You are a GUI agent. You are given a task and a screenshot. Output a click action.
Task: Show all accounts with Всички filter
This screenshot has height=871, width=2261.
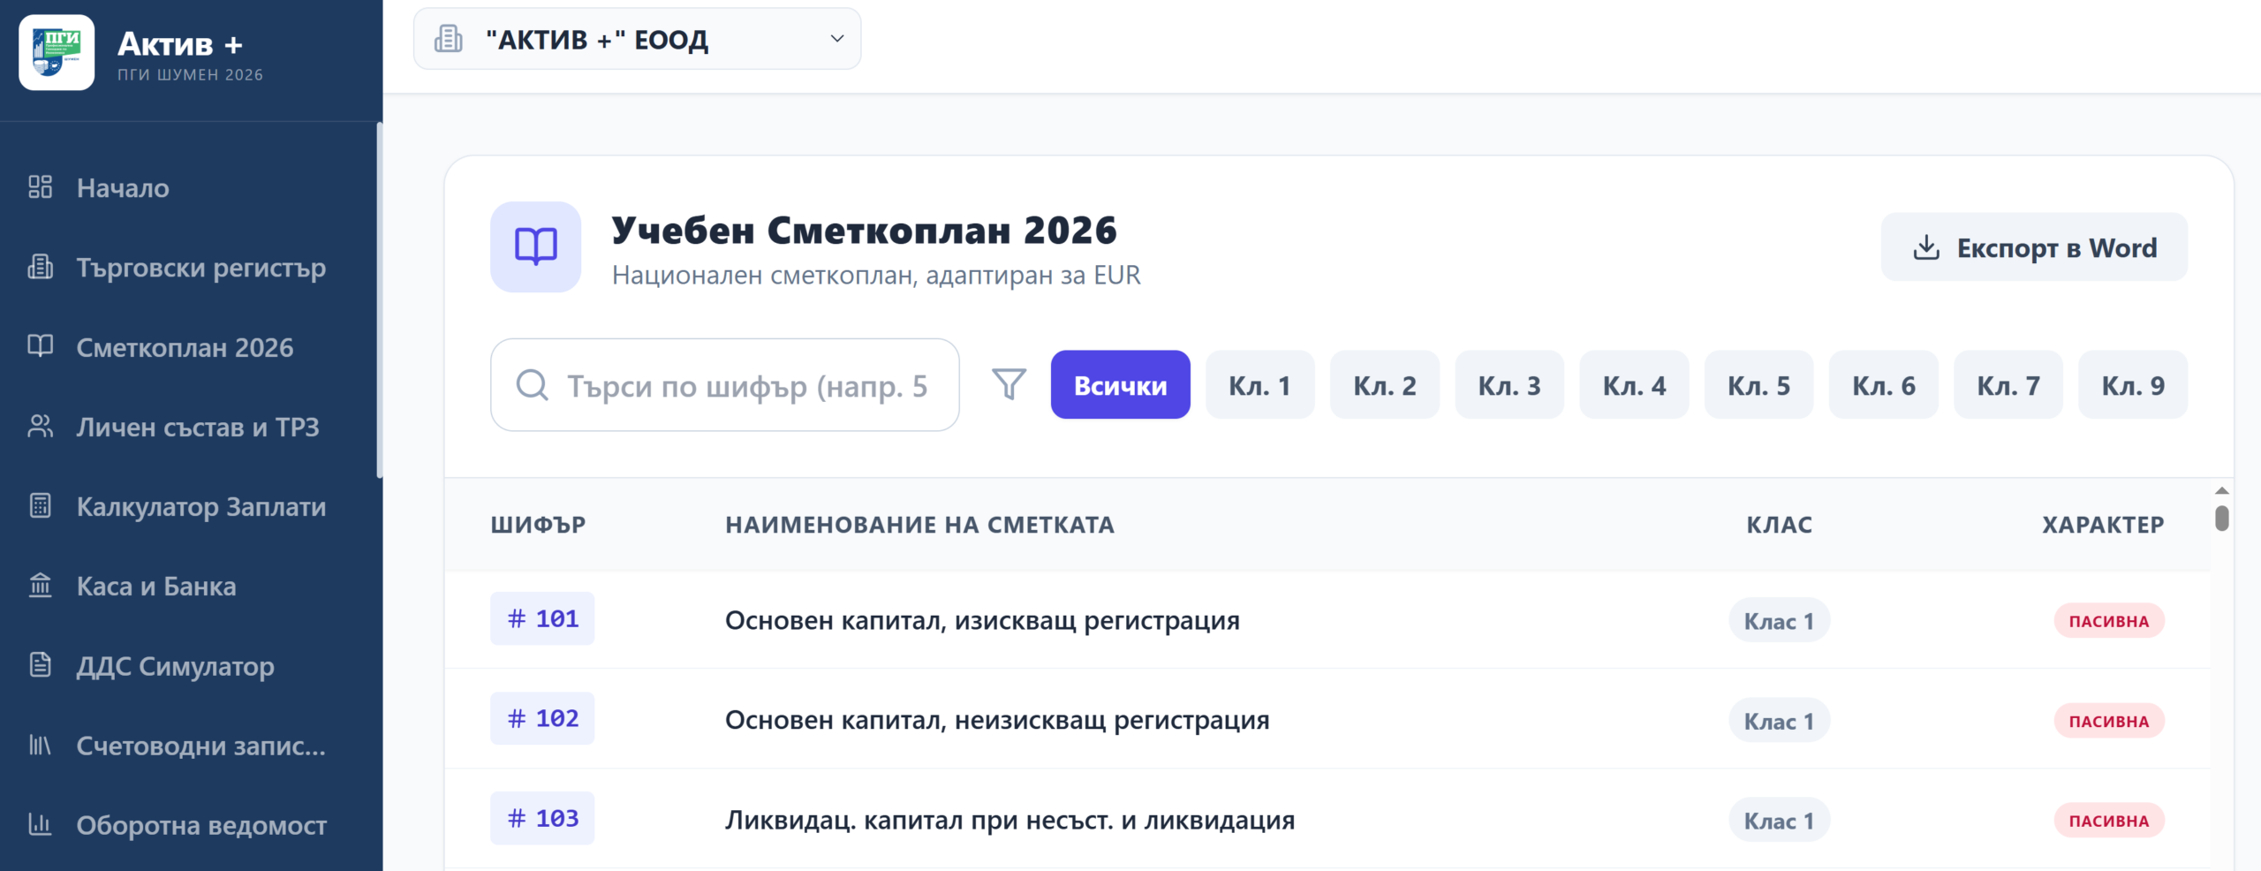[1120, 385]
